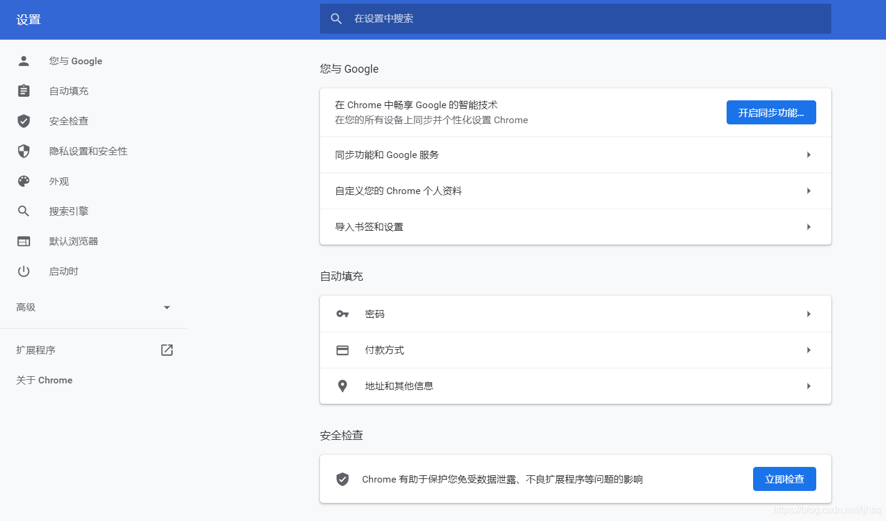Click the key icon in 密码 row
886x521 pixels.
[x=342, y=314]
